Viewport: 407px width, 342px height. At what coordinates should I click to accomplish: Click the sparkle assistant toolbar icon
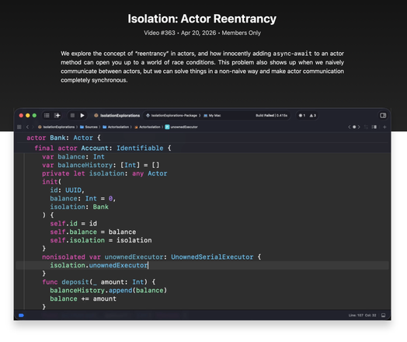[x=57, y=115]
